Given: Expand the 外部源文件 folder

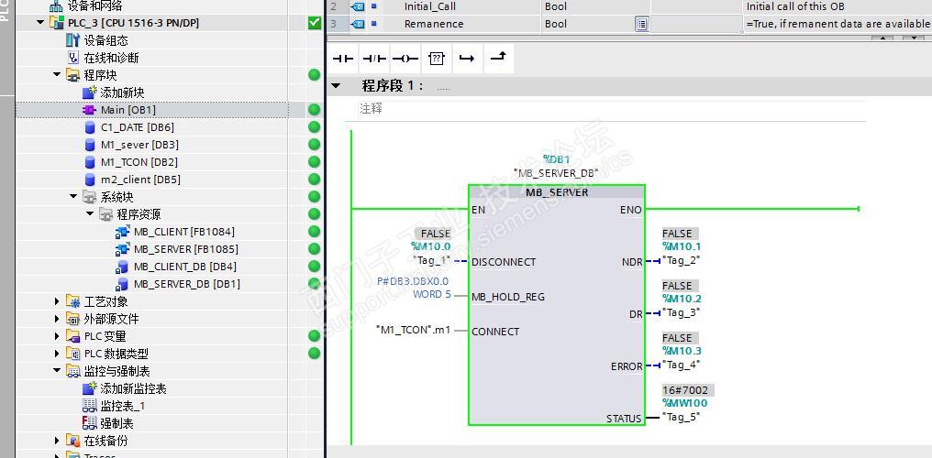Looking at the screenshot, I should point(57,319).
